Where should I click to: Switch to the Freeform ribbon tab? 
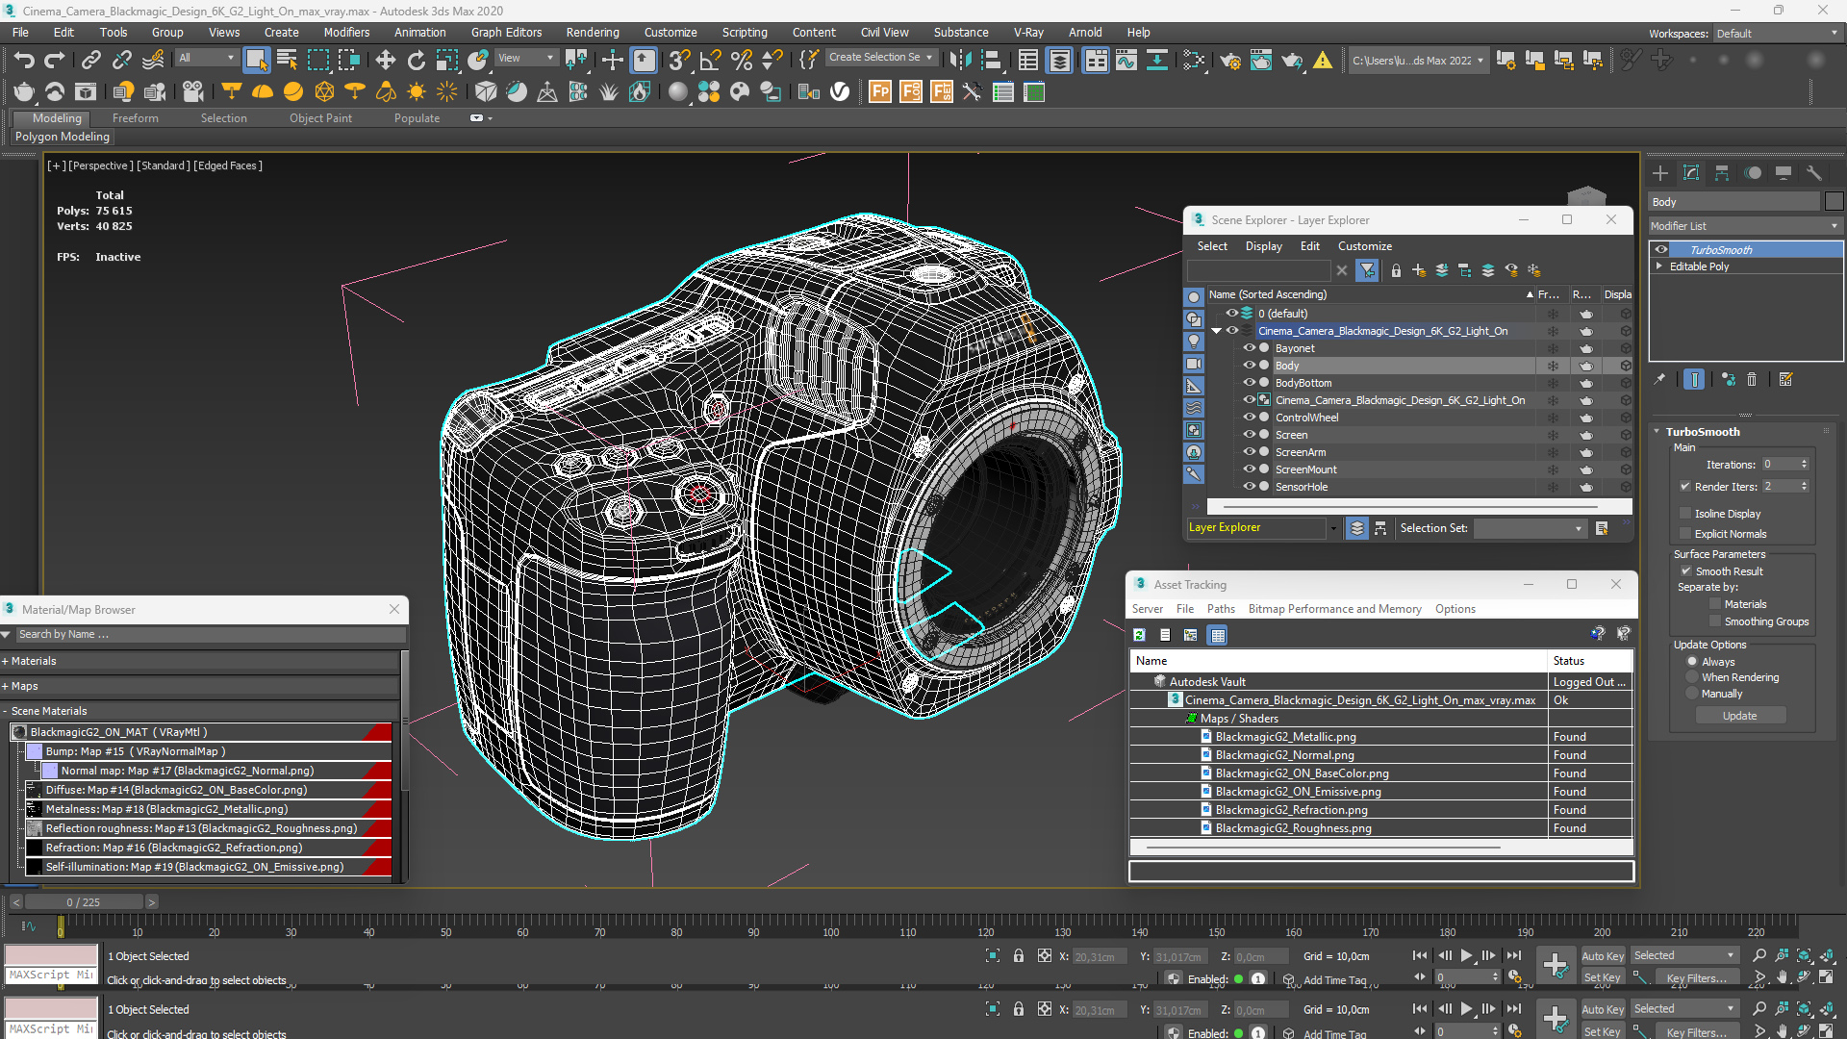[135, 118]
